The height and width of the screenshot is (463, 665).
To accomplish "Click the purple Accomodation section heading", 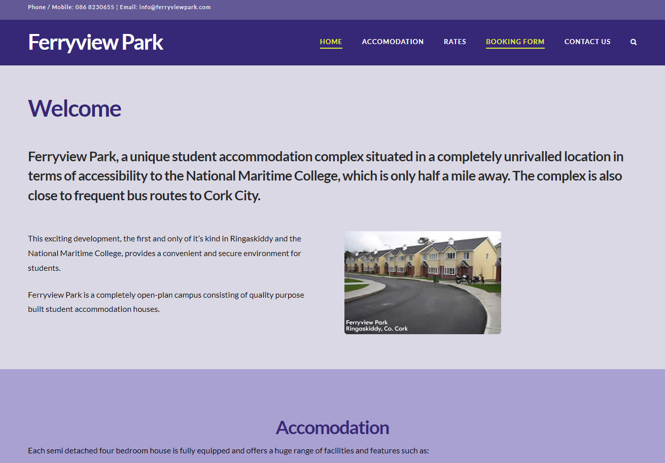I will (x=332, y=428).
